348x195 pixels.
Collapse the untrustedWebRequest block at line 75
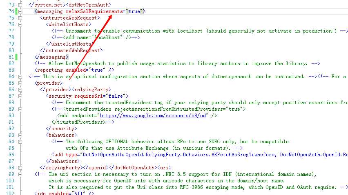click(x=20, y=18)
